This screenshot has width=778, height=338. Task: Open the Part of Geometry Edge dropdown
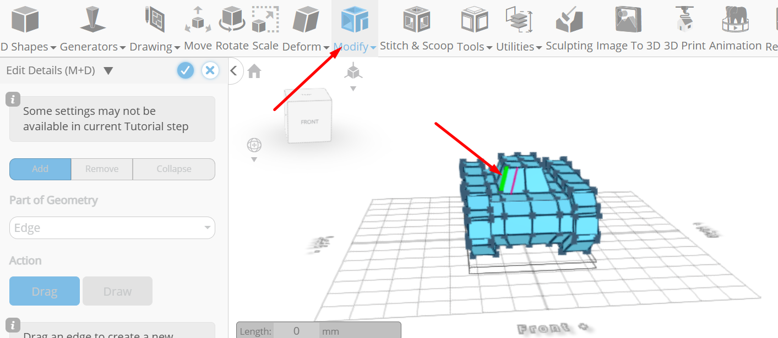112,228
